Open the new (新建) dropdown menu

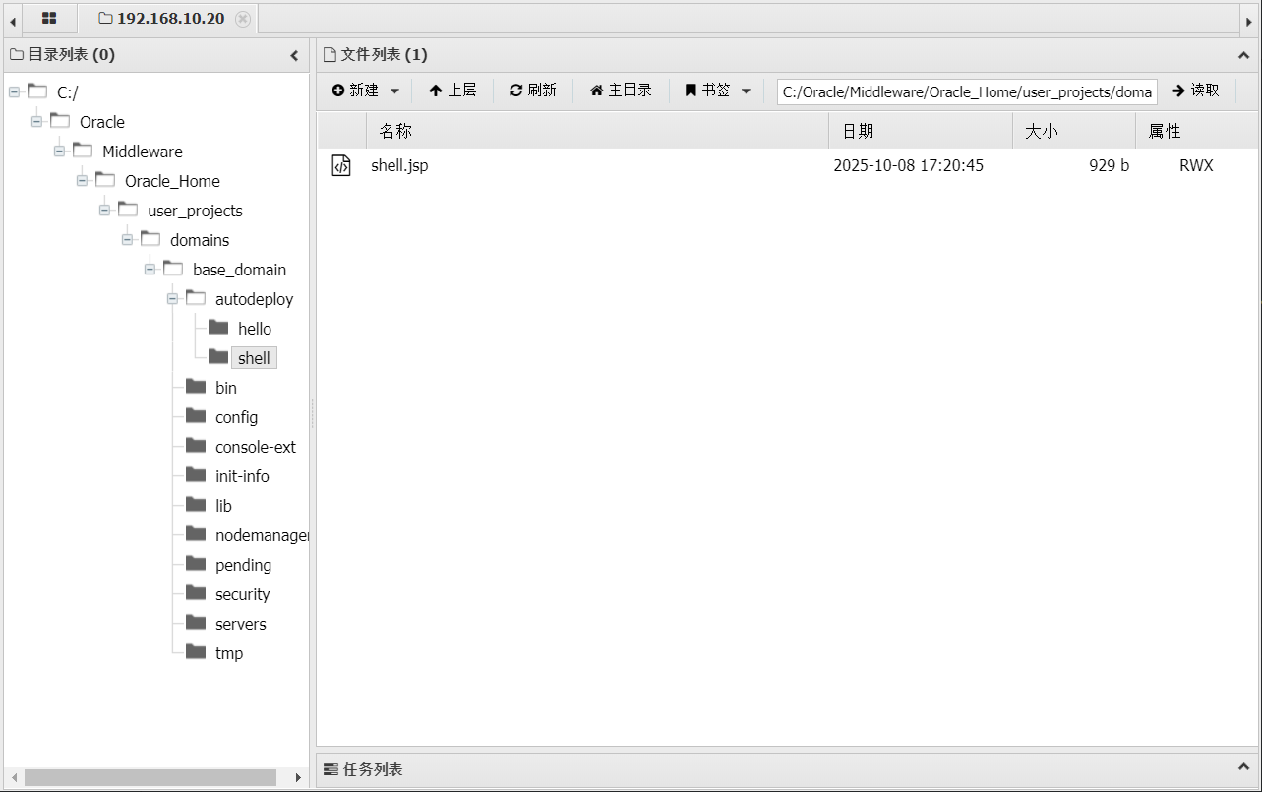click(x=365, y=91)
